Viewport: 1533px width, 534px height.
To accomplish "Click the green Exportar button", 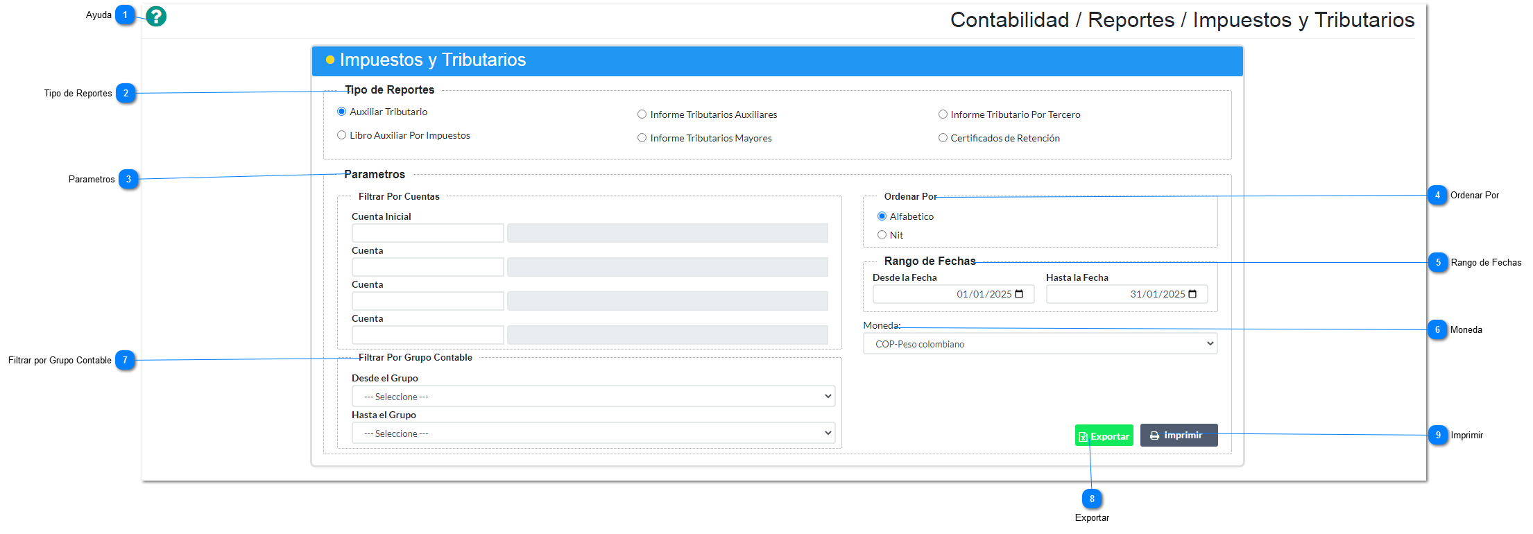I will [x=1104, y=436].
